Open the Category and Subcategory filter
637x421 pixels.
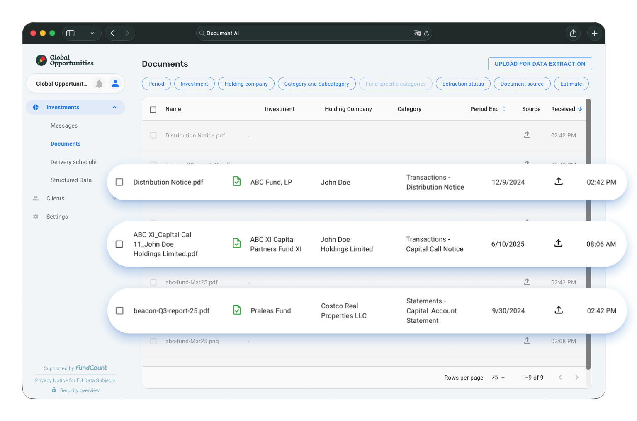(x=316, y=84)
